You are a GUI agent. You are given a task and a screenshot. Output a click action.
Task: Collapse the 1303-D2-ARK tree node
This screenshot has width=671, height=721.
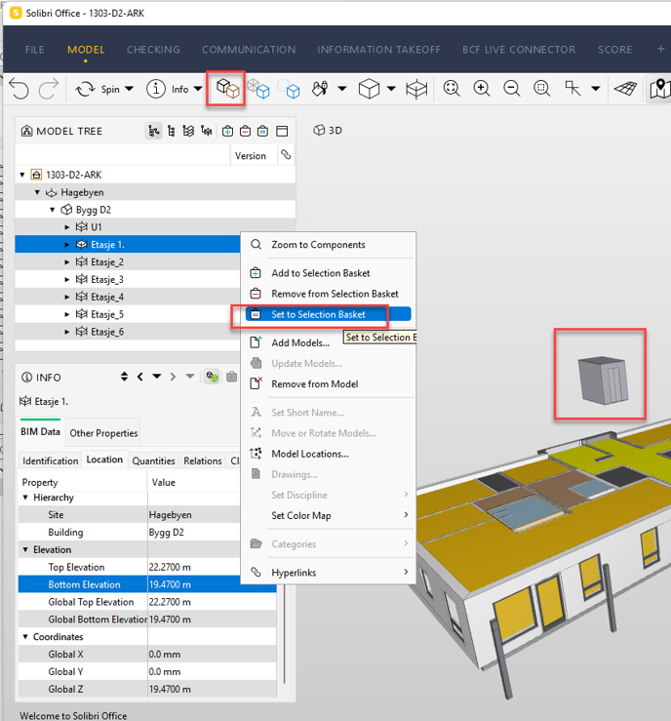click(x=22, y=175)
